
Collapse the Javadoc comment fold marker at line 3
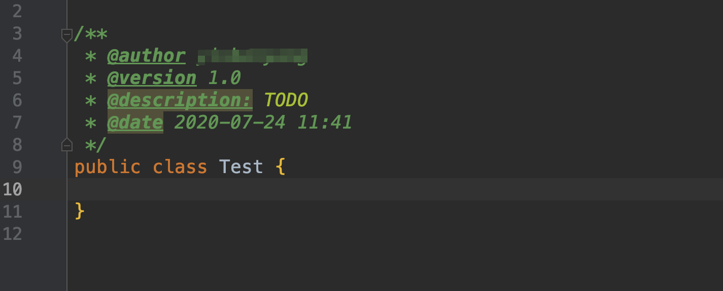[67, 35]
